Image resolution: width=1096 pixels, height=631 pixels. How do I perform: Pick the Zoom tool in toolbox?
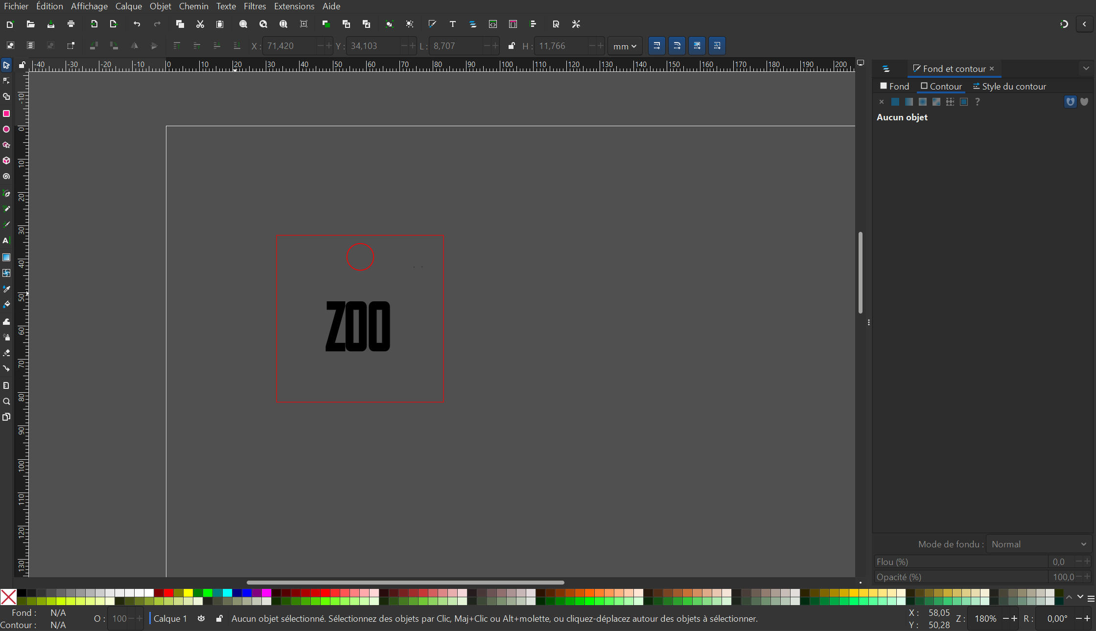[x=6, y=402]
